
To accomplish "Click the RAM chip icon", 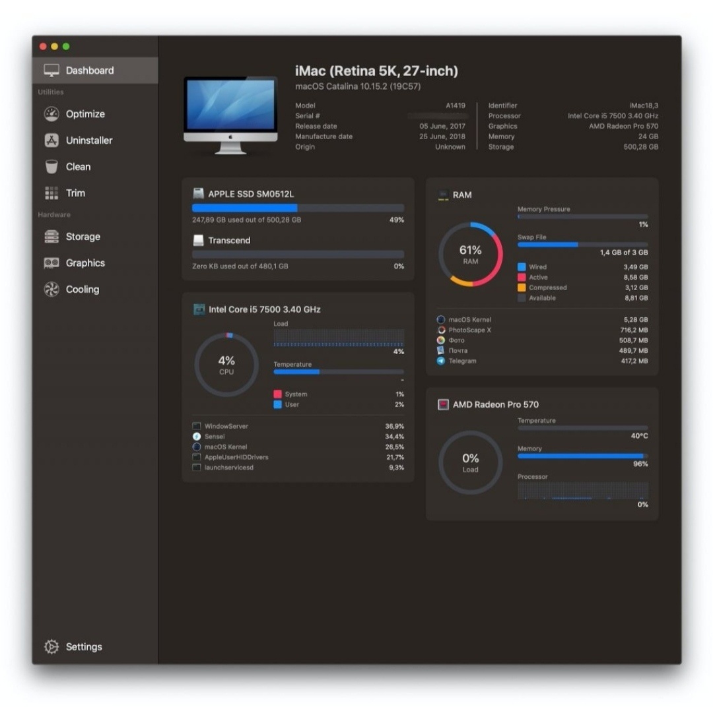I will [x=443, y=195].
